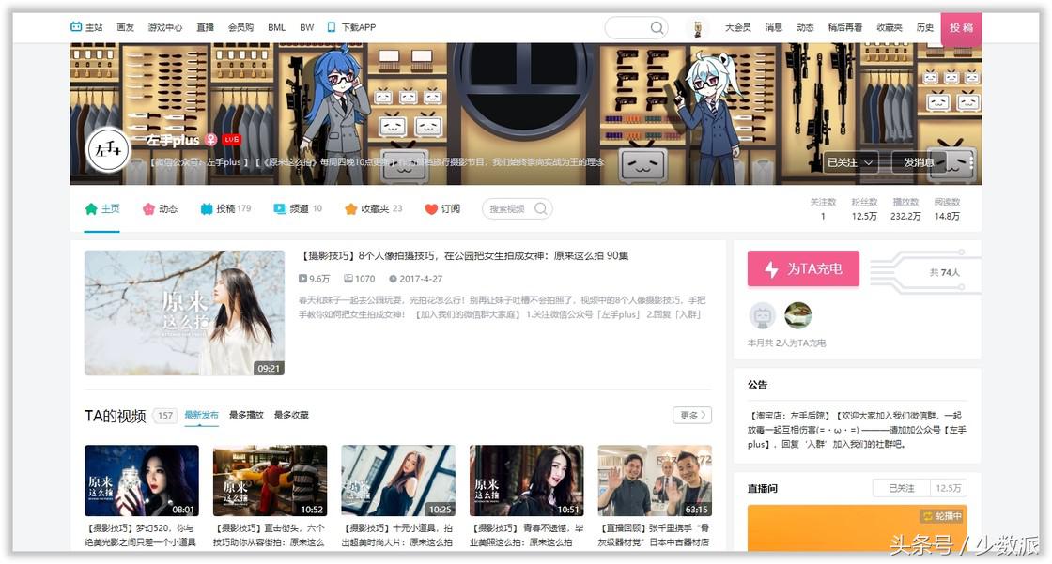Click the 下载APP phone icon link
Viewport: 1052px width, 564px height.
(332, 27)
